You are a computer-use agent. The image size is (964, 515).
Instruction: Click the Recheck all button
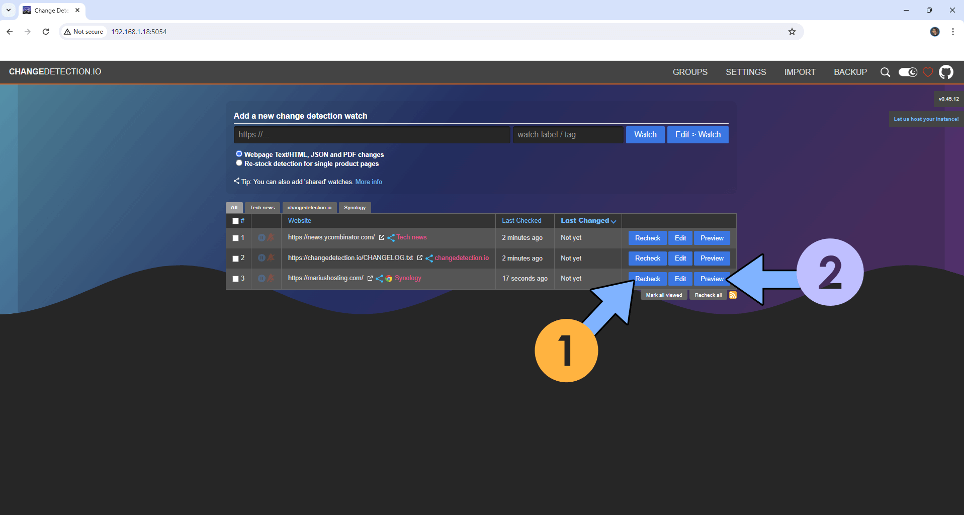pos(708,295)
